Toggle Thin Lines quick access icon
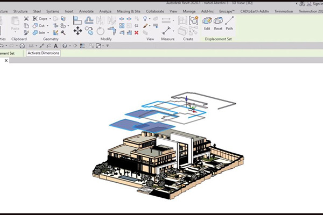This screenshot has height=215, width=323. point(82,46)
